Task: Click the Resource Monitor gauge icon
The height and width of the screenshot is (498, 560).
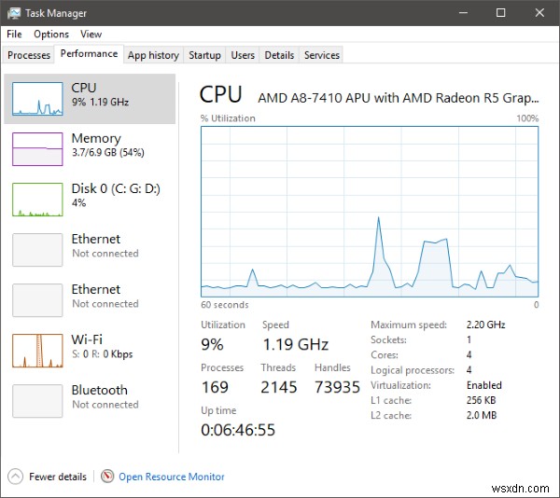Action: click(107, 477)
